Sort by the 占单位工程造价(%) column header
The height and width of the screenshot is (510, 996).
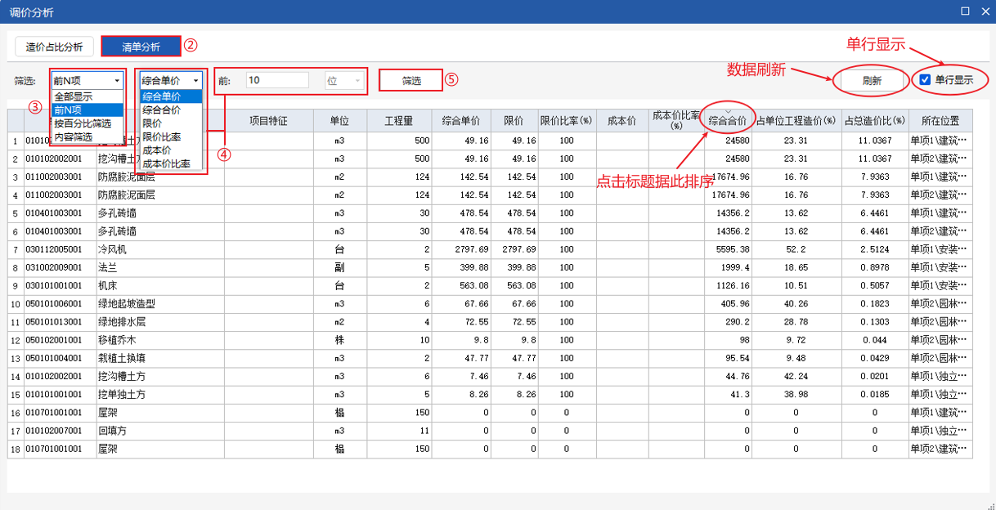(x=797, y=121)
